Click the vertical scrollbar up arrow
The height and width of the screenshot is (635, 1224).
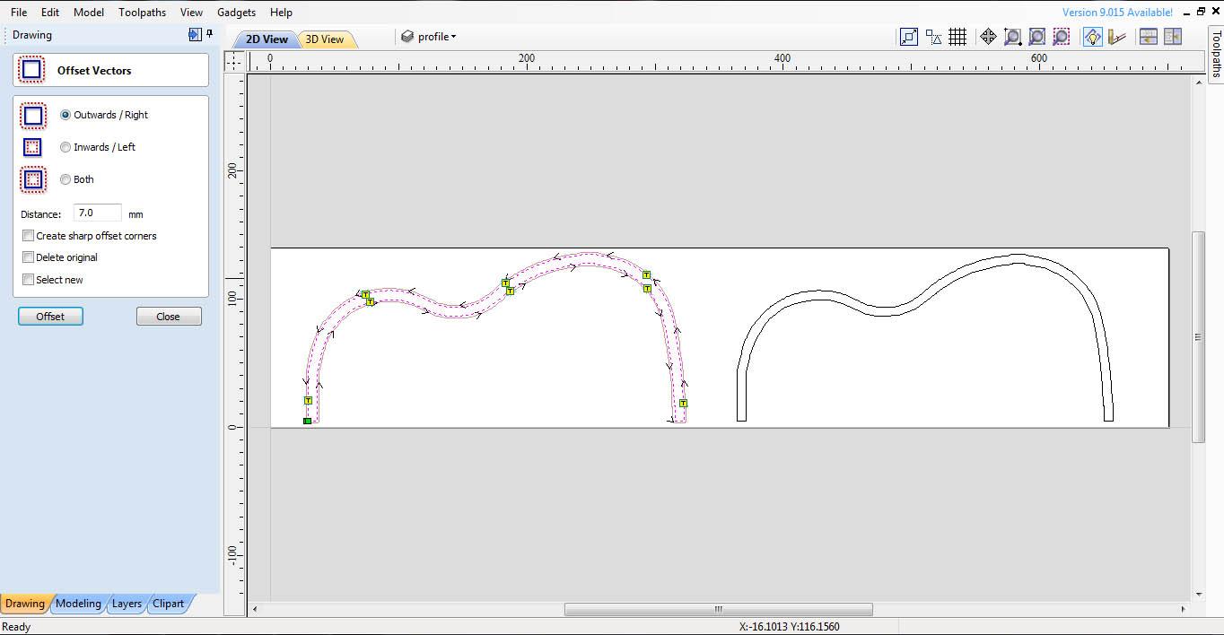coord(1199,82)
